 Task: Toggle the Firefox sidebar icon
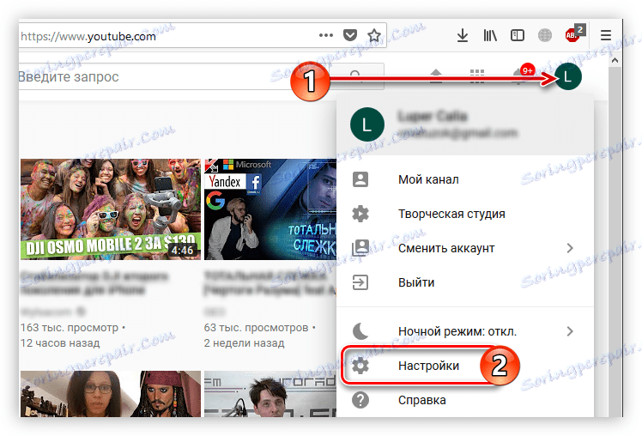pyautogui.click(x=518, y=35)
